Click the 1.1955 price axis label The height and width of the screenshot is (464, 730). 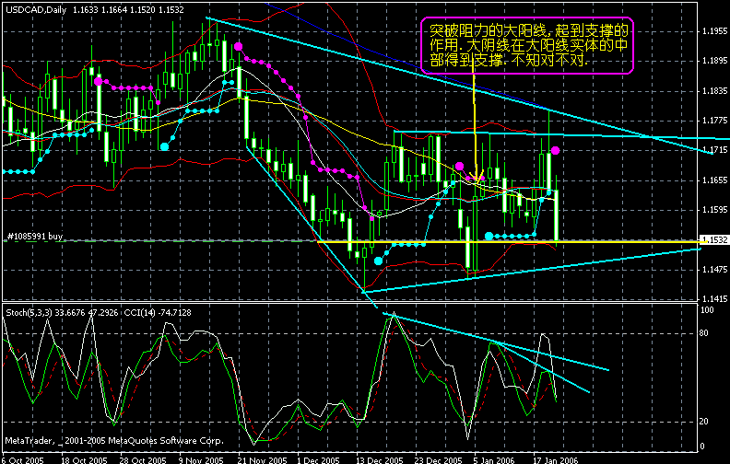coord(713,31)
